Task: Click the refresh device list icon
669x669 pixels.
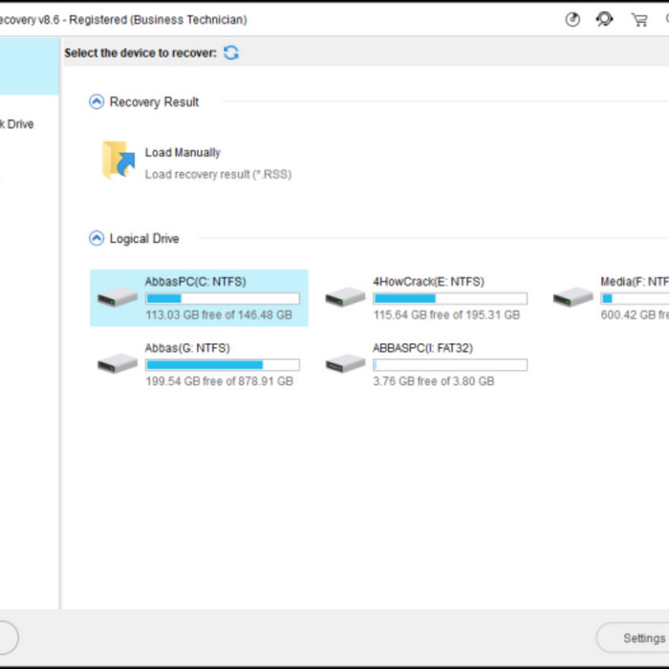Action: (x=231, y=54)
